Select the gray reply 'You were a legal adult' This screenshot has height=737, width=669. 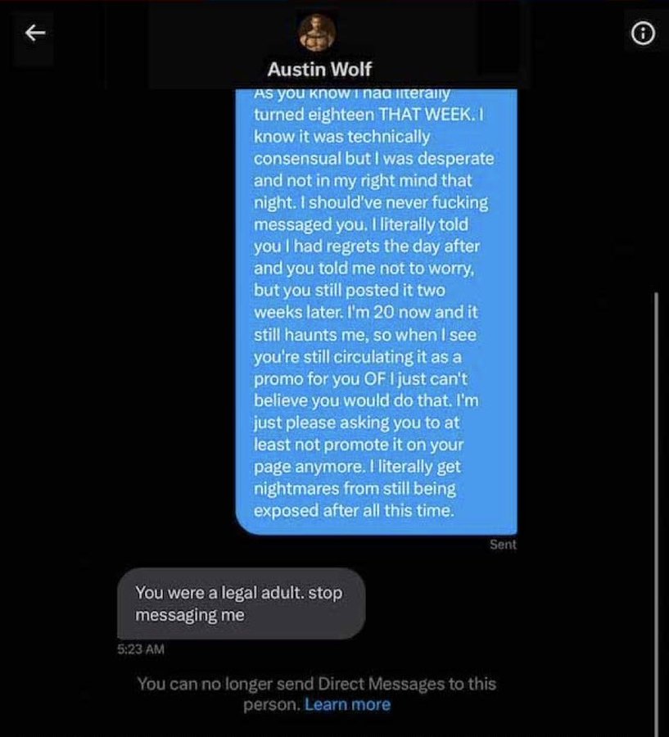pos(241,604)
